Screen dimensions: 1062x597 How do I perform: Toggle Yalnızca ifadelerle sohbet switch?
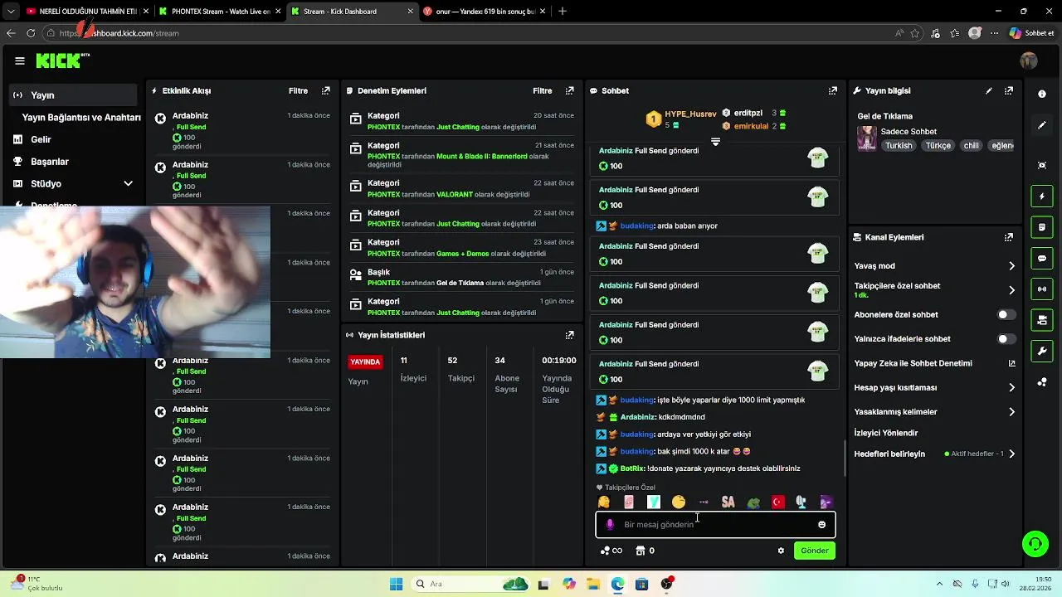1006,339
